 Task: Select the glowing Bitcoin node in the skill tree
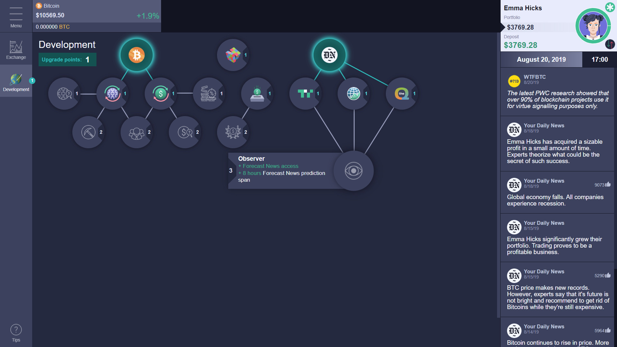(136, 55)
